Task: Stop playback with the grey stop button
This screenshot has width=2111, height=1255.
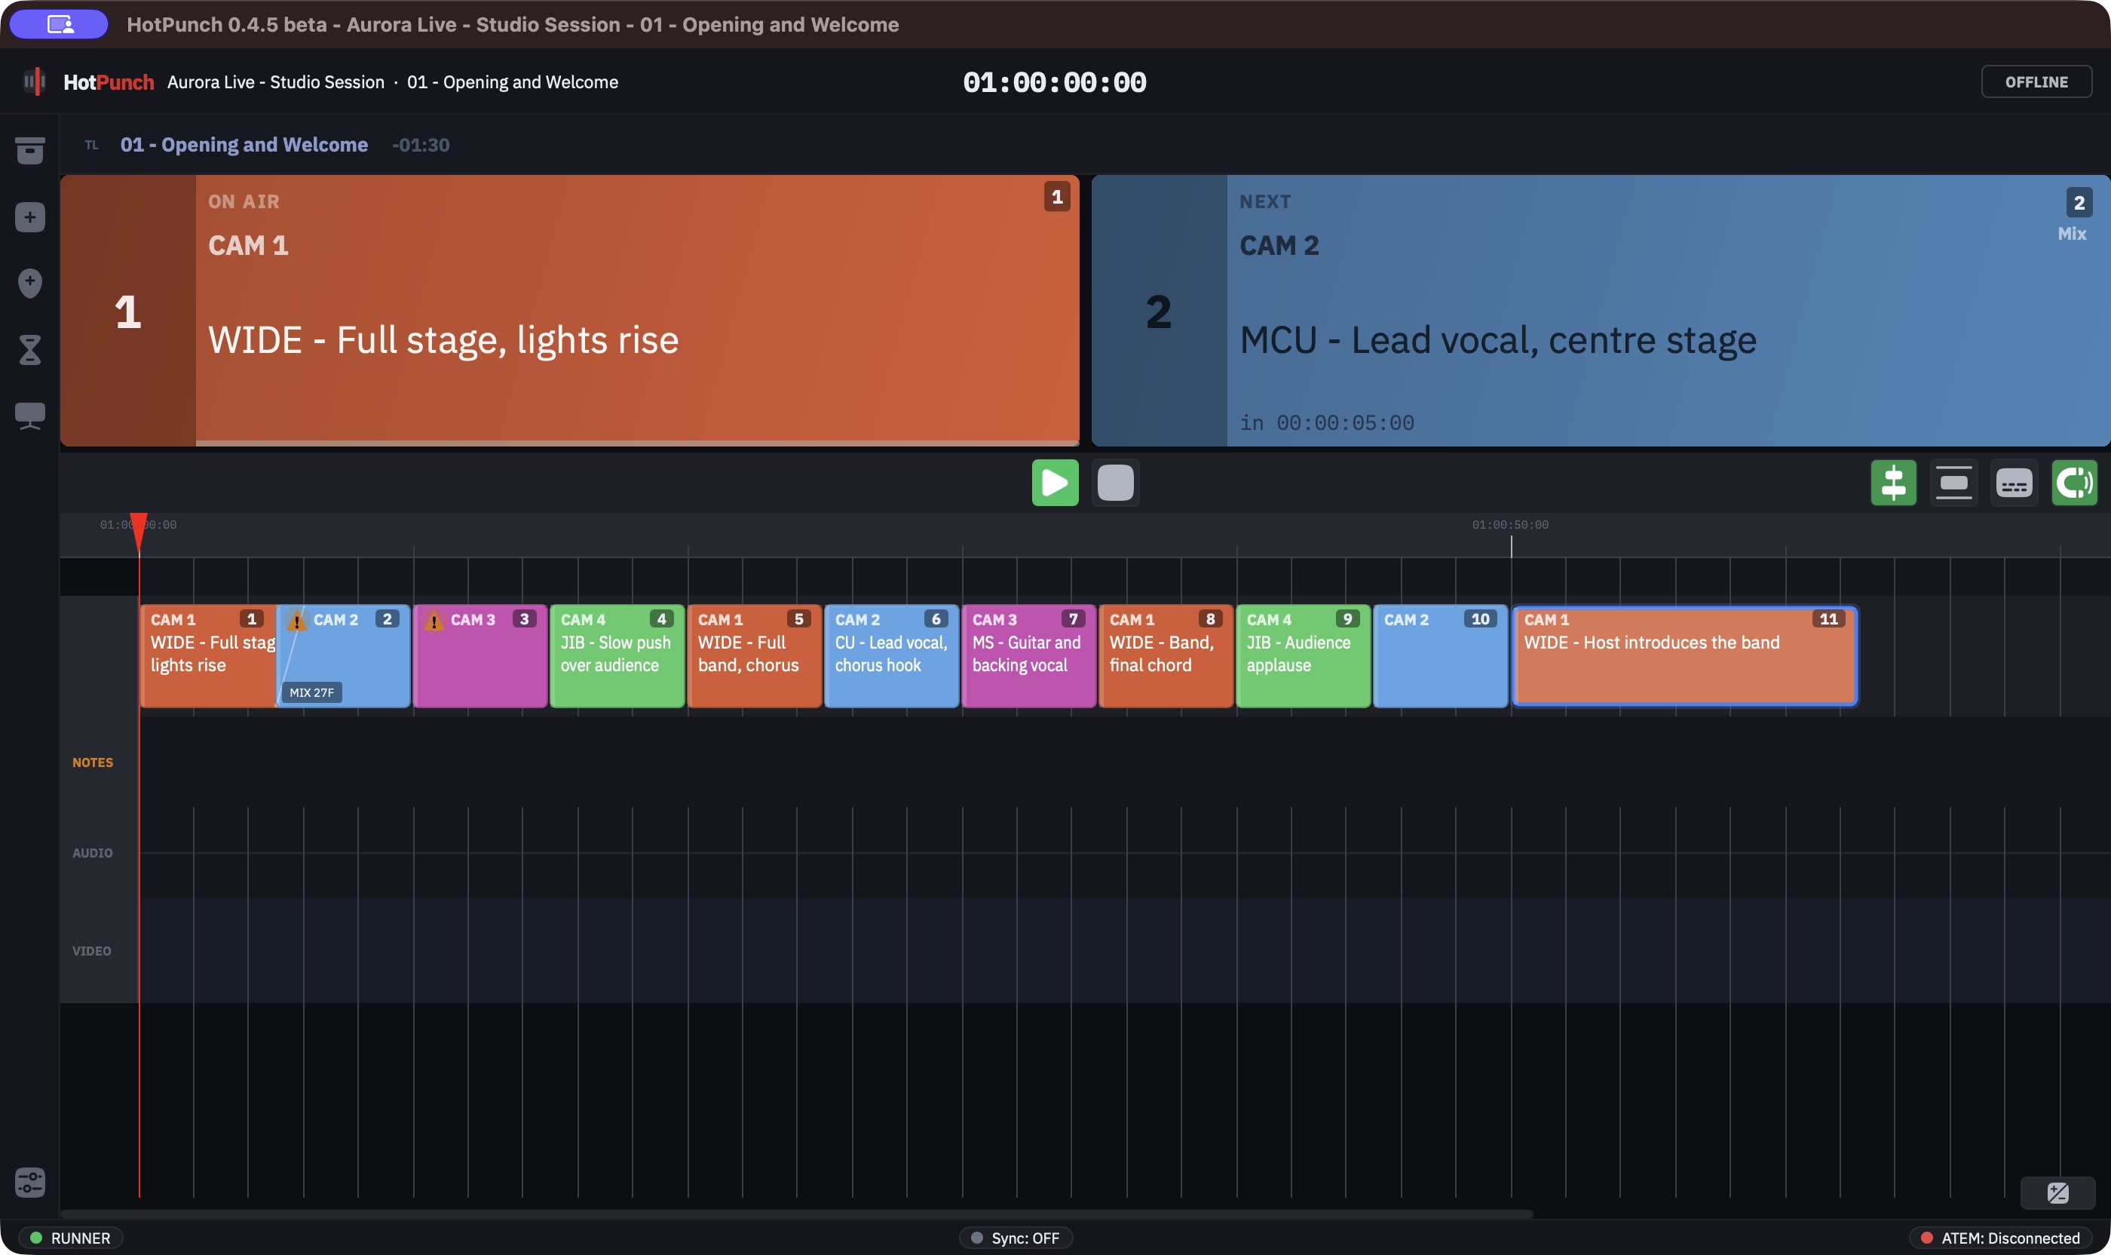Action: coord(1116,483)
